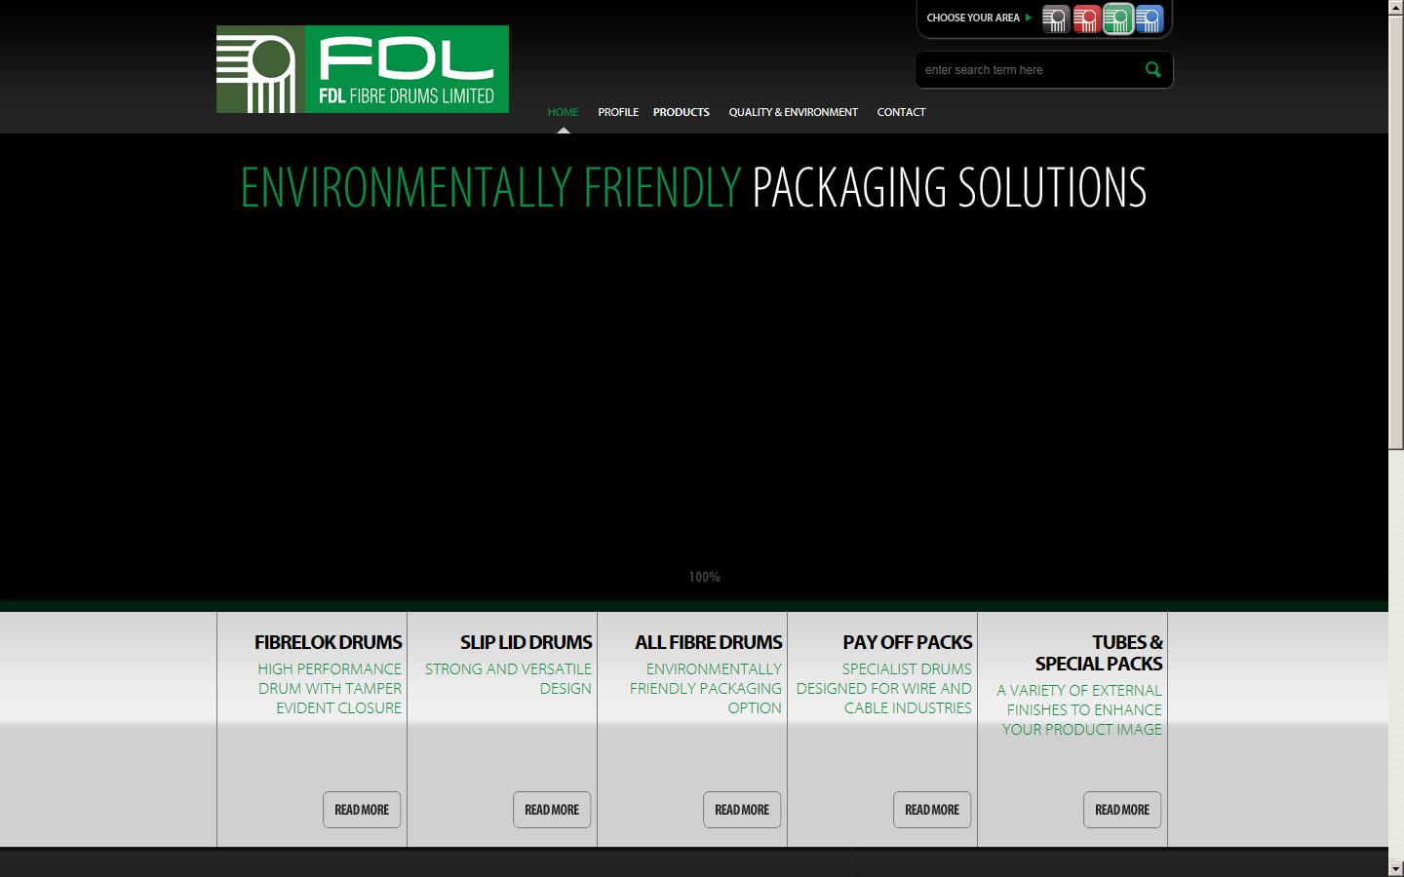
Task: Read more about Tubes & Special Packs
Action: [x=1121, y=810]
